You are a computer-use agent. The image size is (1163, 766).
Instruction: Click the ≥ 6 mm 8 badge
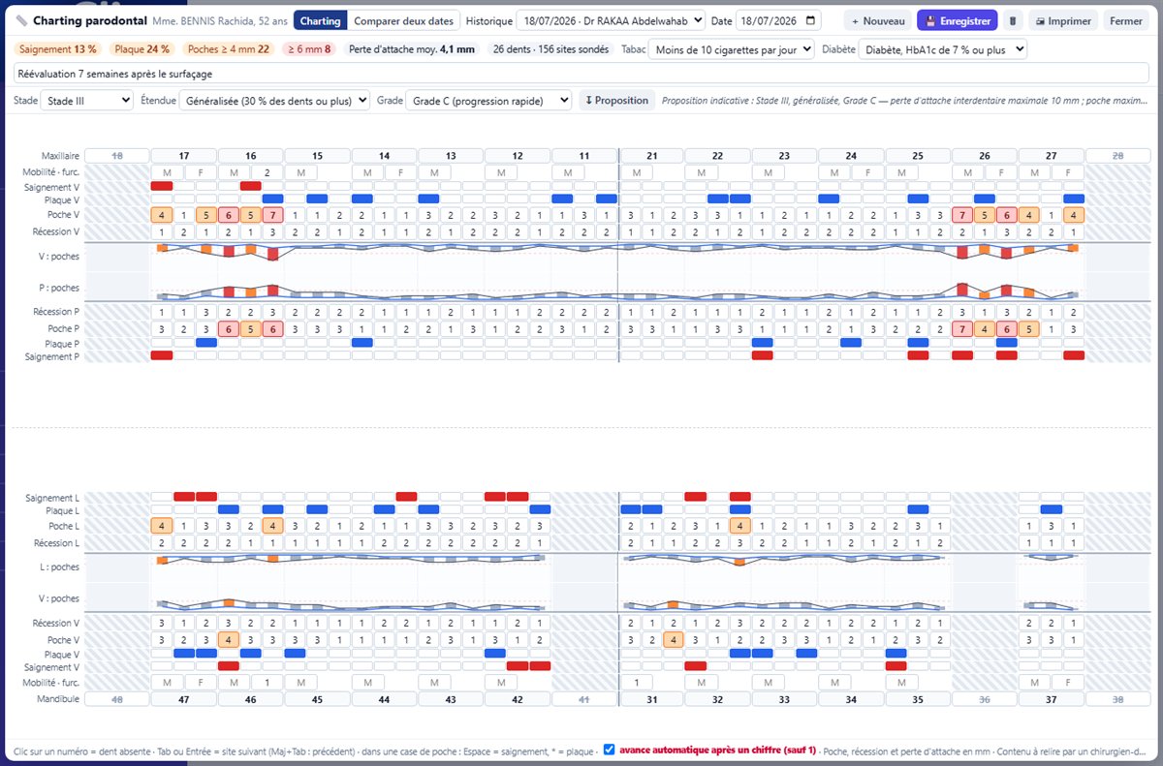pos(309,48)
